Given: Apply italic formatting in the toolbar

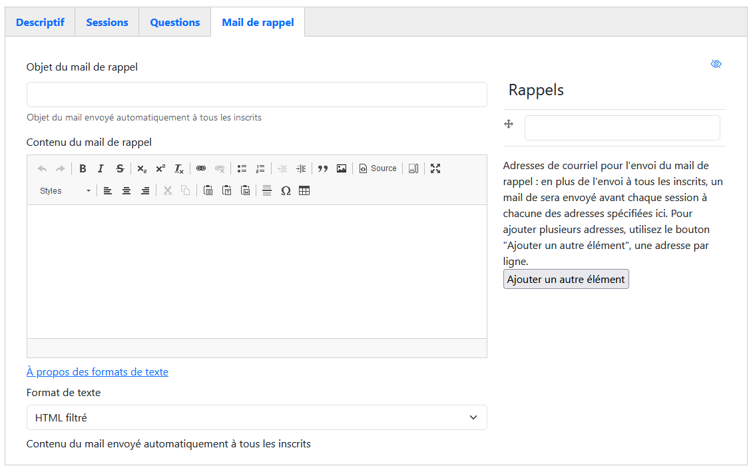Looking at the screenshot, I should pyautogui.click(x=101, y=168).
